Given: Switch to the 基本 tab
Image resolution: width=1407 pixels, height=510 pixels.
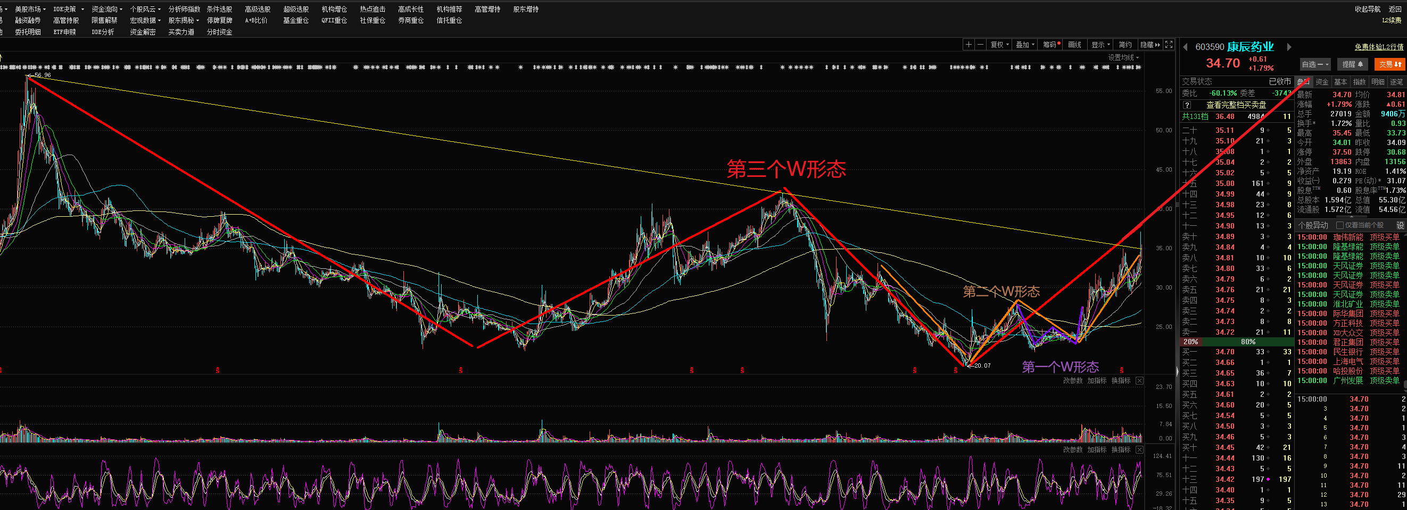Looking at the screenshot, I should point(1340,82).
